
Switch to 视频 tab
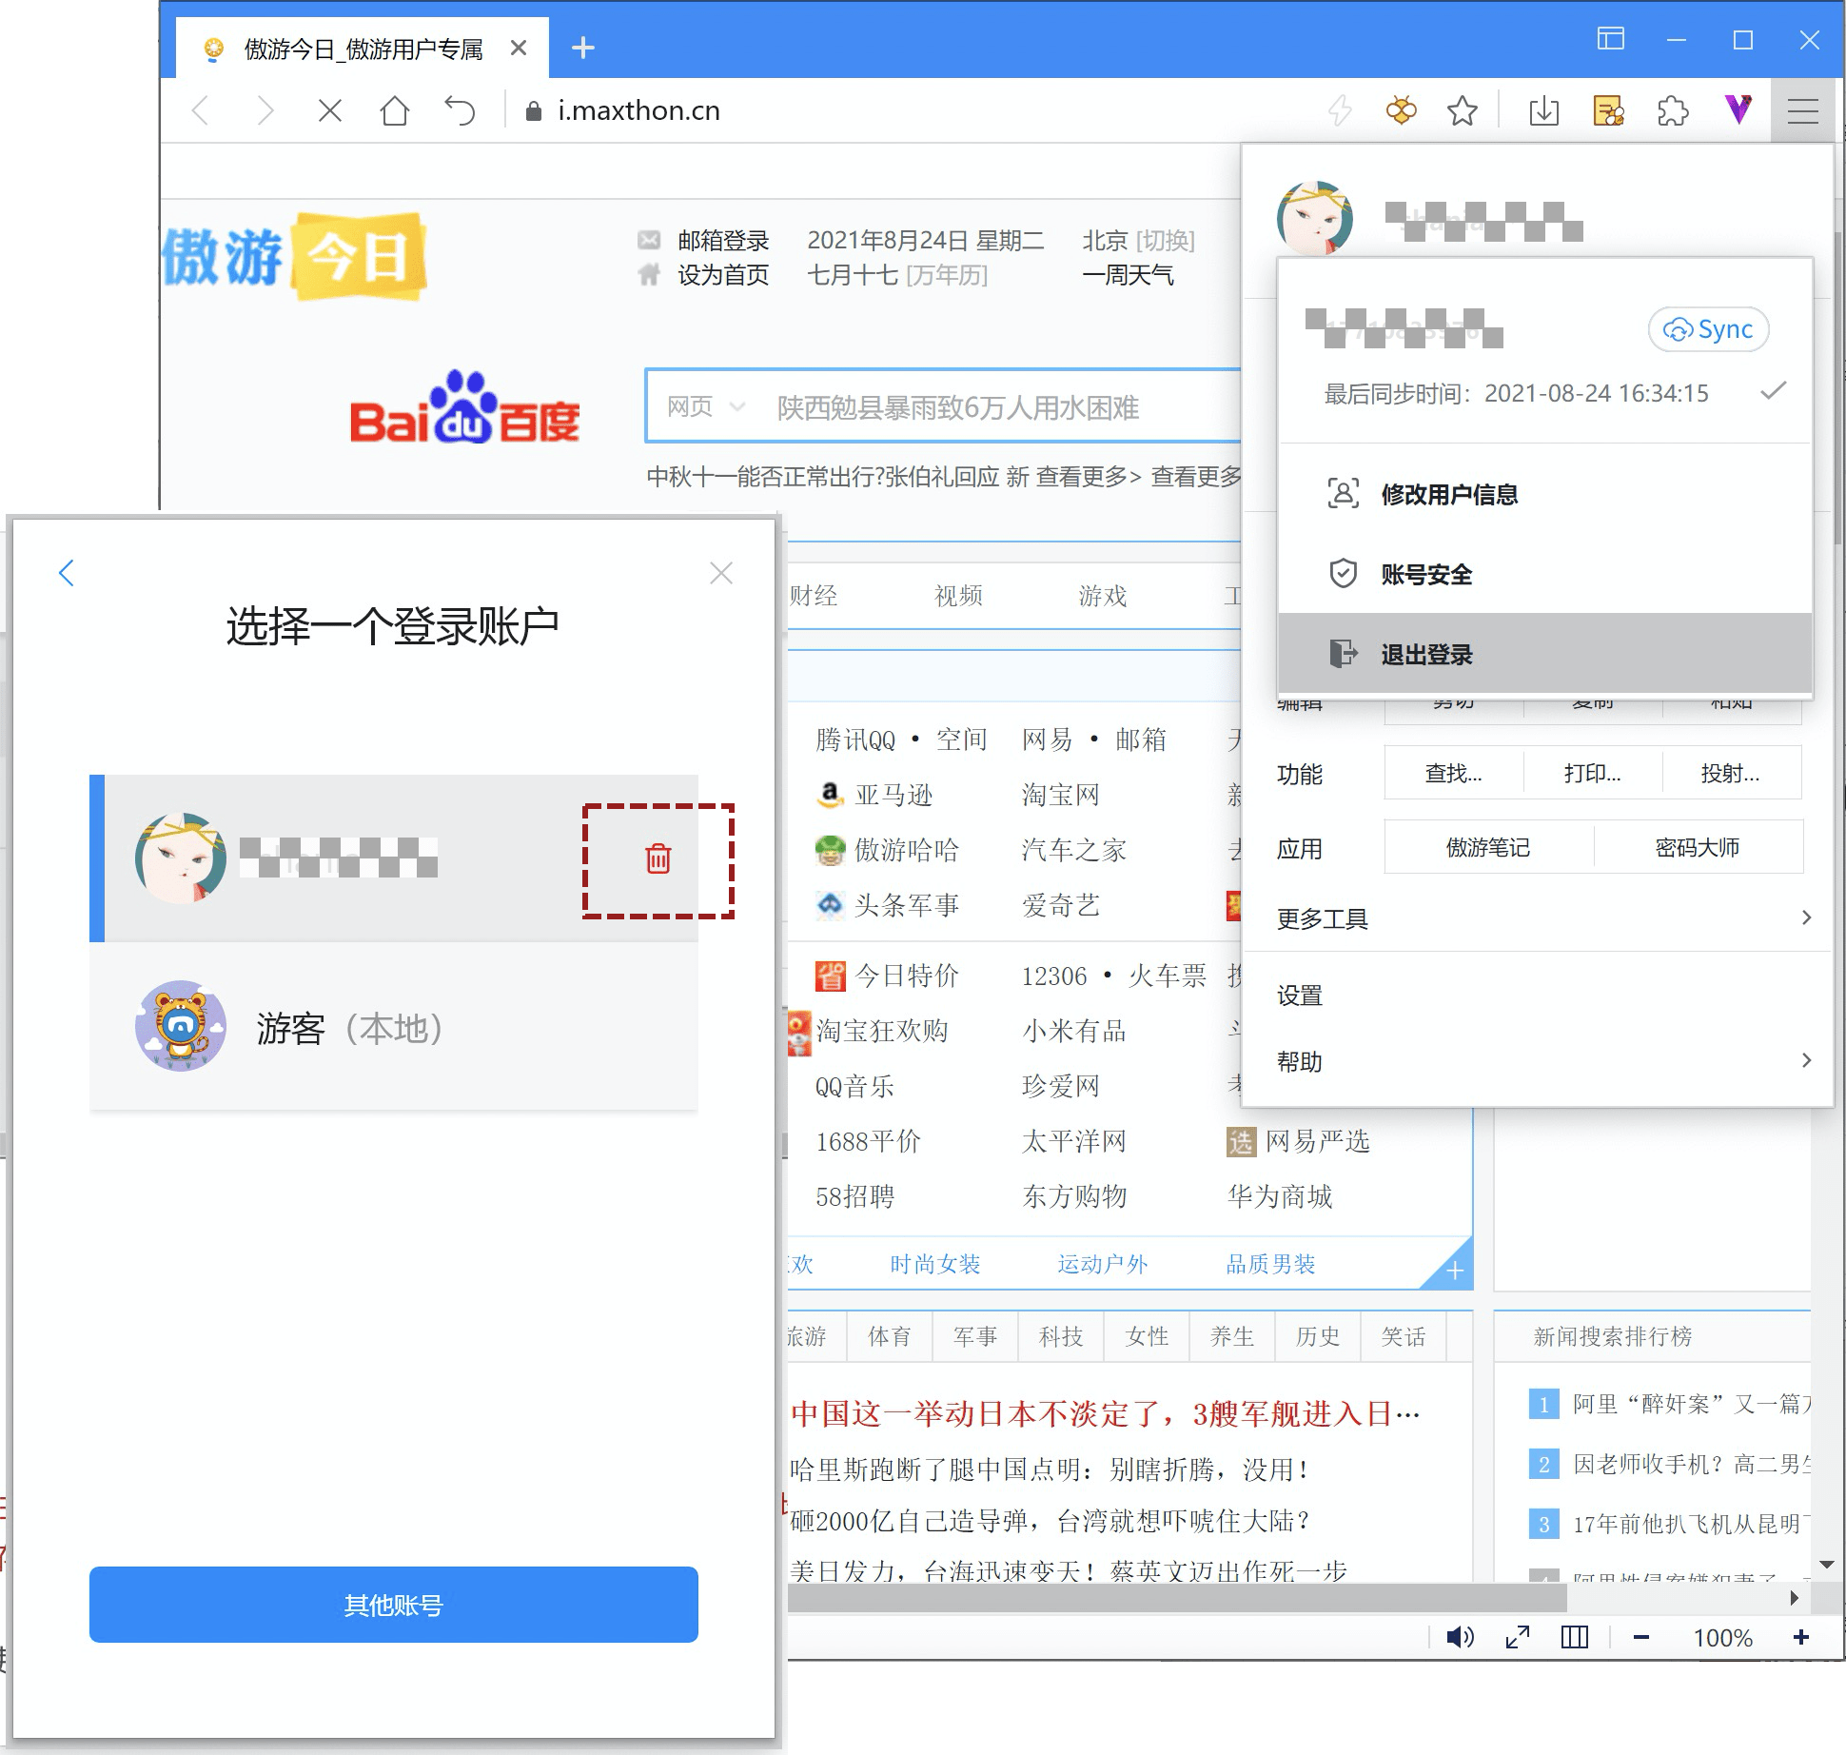pos(958,596)
